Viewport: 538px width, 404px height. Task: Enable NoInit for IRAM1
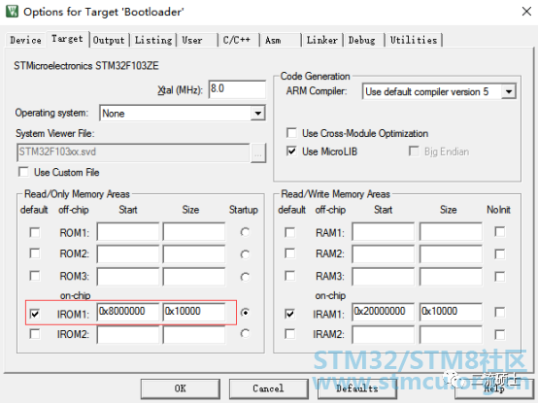[500, 312]
